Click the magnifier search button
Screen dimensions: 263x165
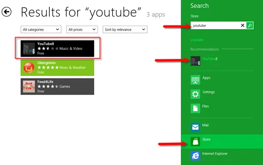[x=250, y=26]
